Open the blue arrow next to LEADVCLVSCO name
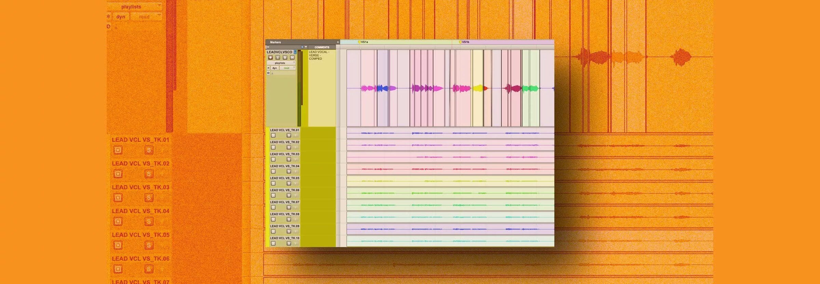The image size is (820, 284). tap(295, 52)
